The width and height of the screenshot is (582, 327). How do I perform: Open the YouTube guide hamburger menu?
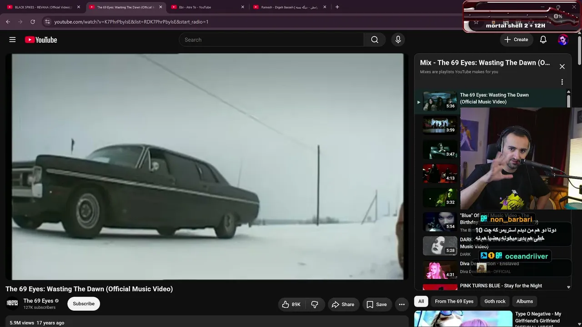12,40
